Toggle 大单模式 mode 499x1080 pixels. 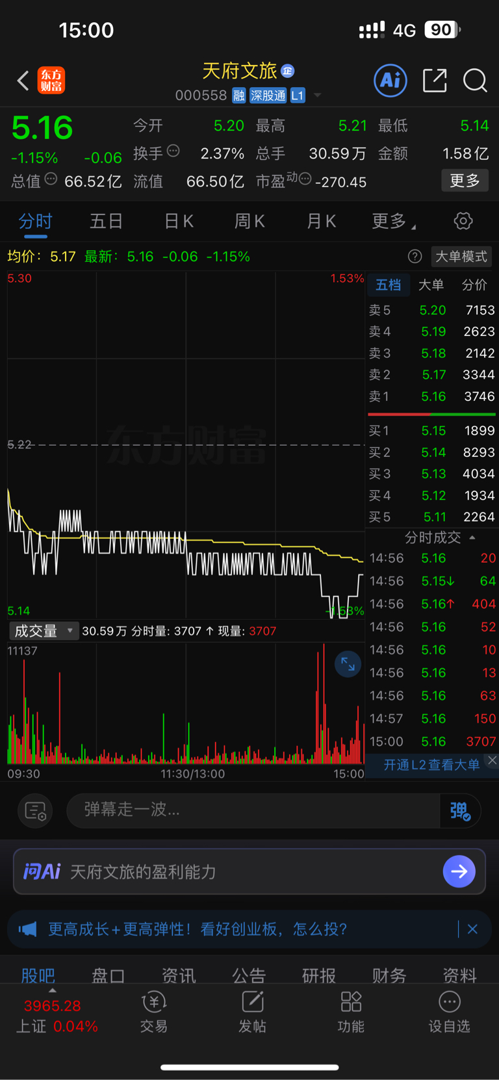tap(461, 257)
